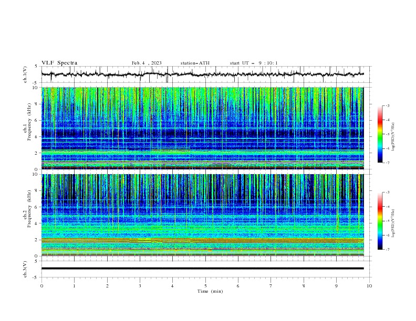Click the "Time (min)" axis title
Screen dimensions: 416x321
210,291
